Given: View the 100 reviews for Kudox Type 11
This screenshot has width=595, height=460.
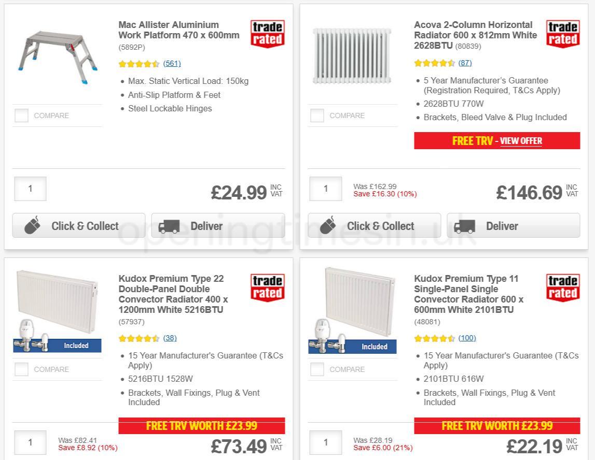Looking at the screenshot, I should (x=467, y=338).
